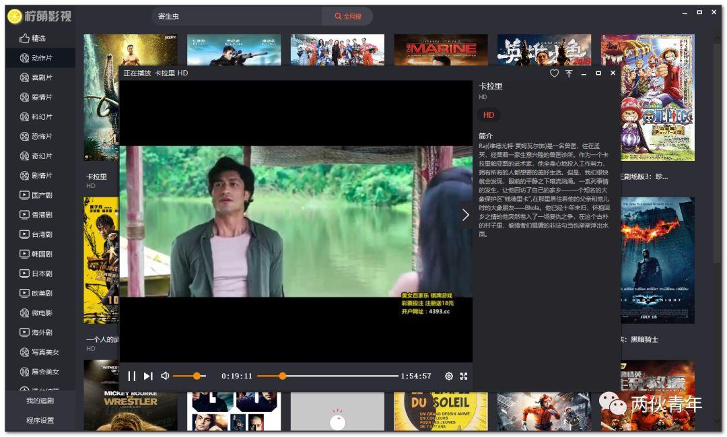Show the 香港剧 series list
Screen dimensions: 727x437
pyautogui.click(x=40, y=215)
